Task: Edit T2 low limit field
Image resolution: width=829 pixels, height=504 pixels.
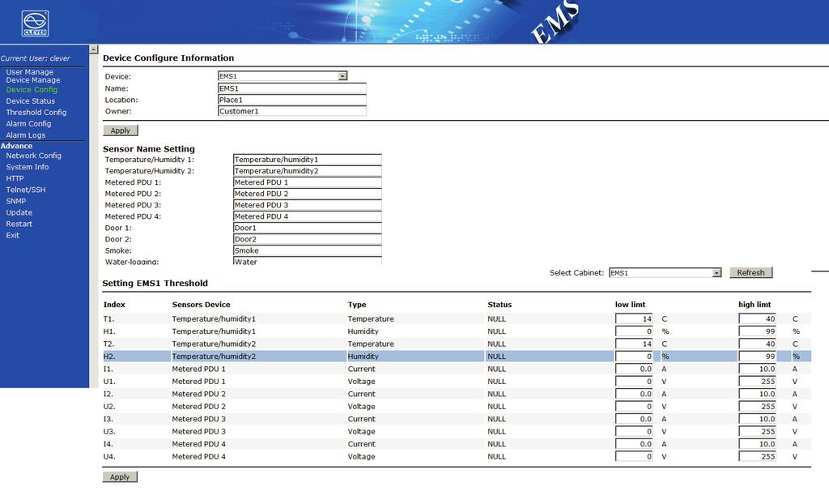Action: [x=634, y=344]
